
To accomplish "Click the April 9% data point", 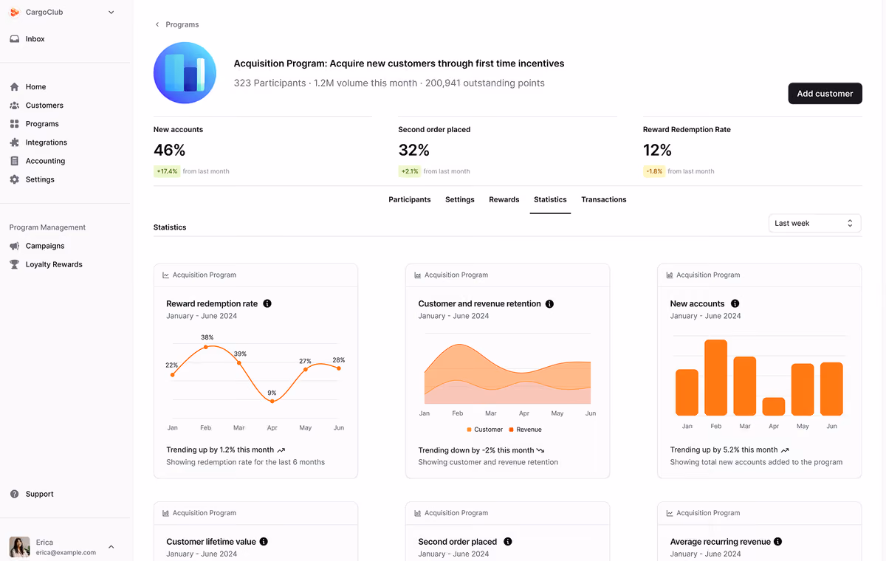I will point(272,401).
